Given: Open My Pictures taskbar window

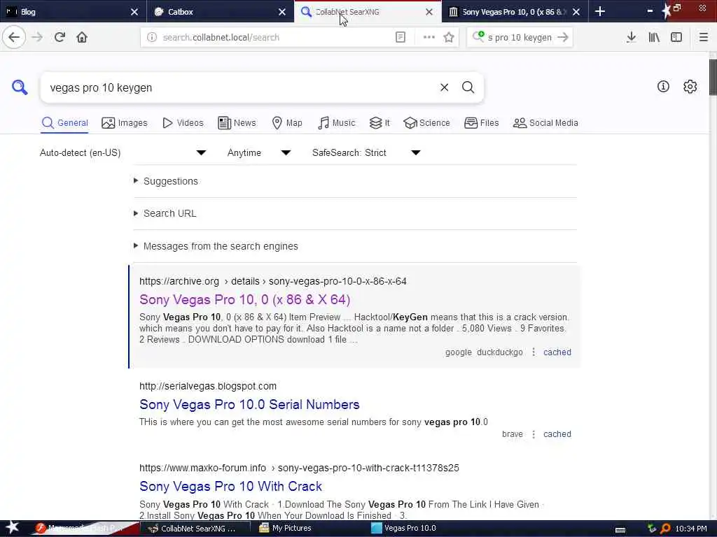Looking at the screenshot, I should pyautogui.click(x=286, y=529).
